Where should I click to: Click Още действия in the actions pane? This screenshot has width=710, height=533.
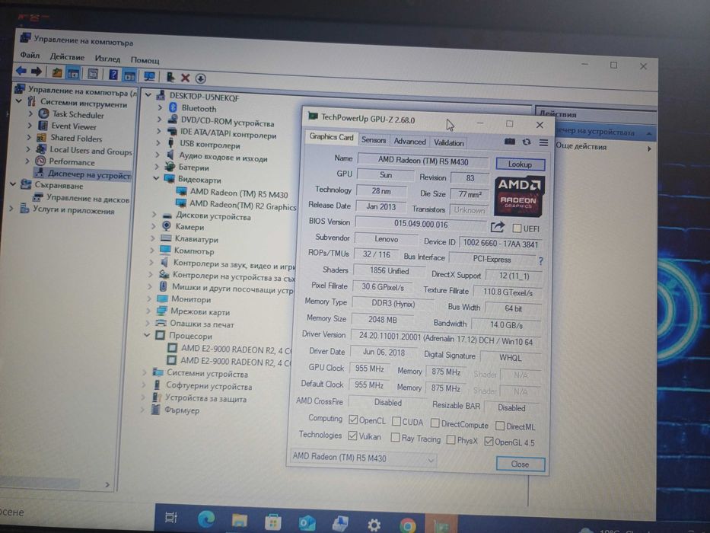581,146
